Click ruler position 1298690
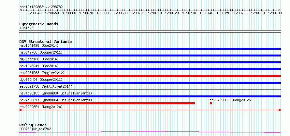The height and width of the screenshot is (136, 290). 121,13
